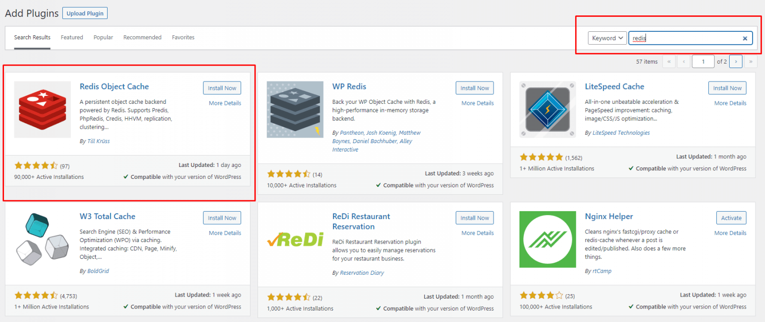Click the ReDi Restaurant Reservation logo
765x322 pixels.
point(295,240)
